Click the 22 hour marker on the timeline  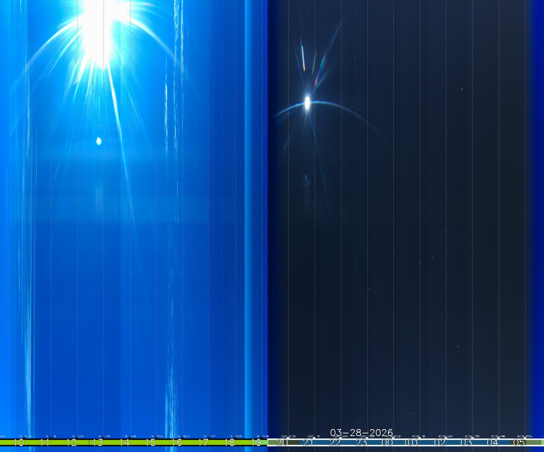(x=335, y=442)
